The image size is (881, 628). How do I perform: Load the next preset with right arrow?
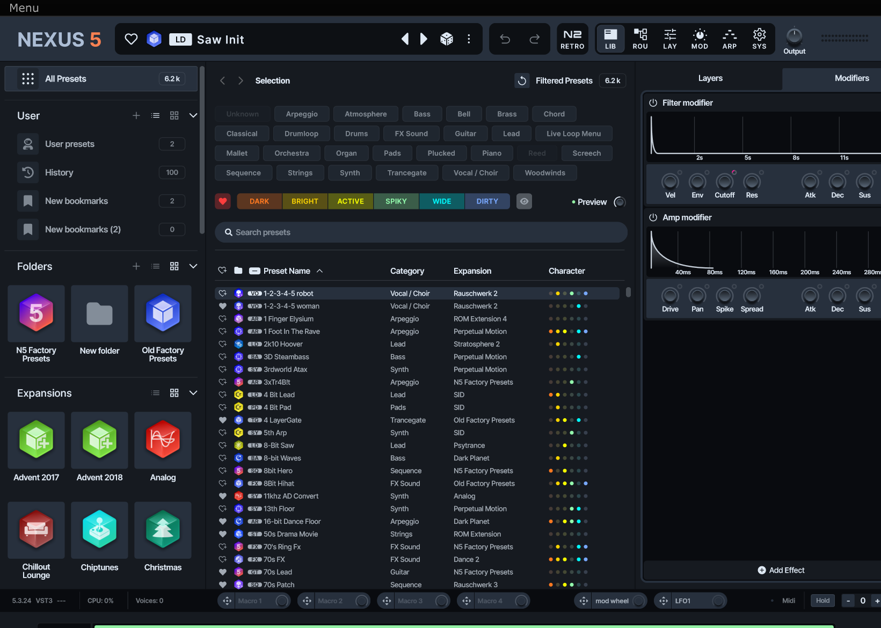[424, 39]
